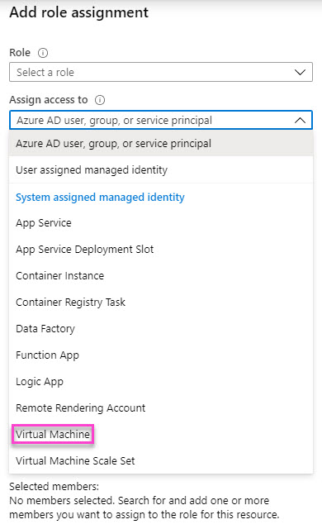322x529 pixels.
Task: Click the info icon next to Role
Action: click(43, 53)
